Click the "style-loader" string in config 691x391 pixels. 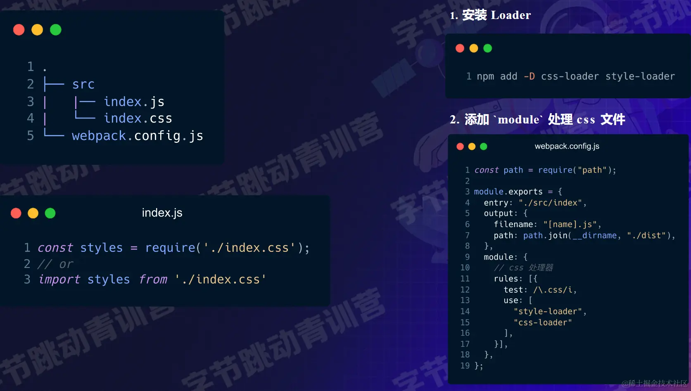coord(550,312)
